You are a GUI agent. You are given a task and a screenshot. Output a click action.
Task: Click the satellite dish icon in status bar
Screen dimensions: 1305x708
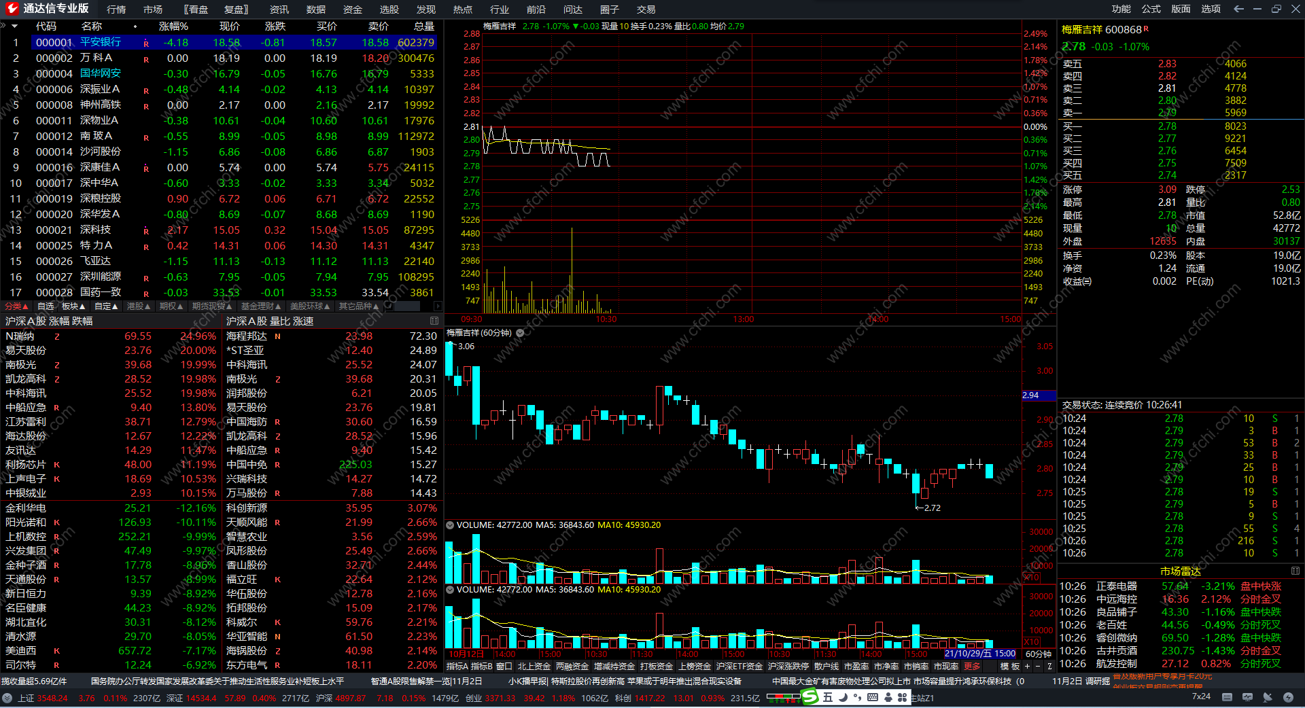tap(1268, 697)
